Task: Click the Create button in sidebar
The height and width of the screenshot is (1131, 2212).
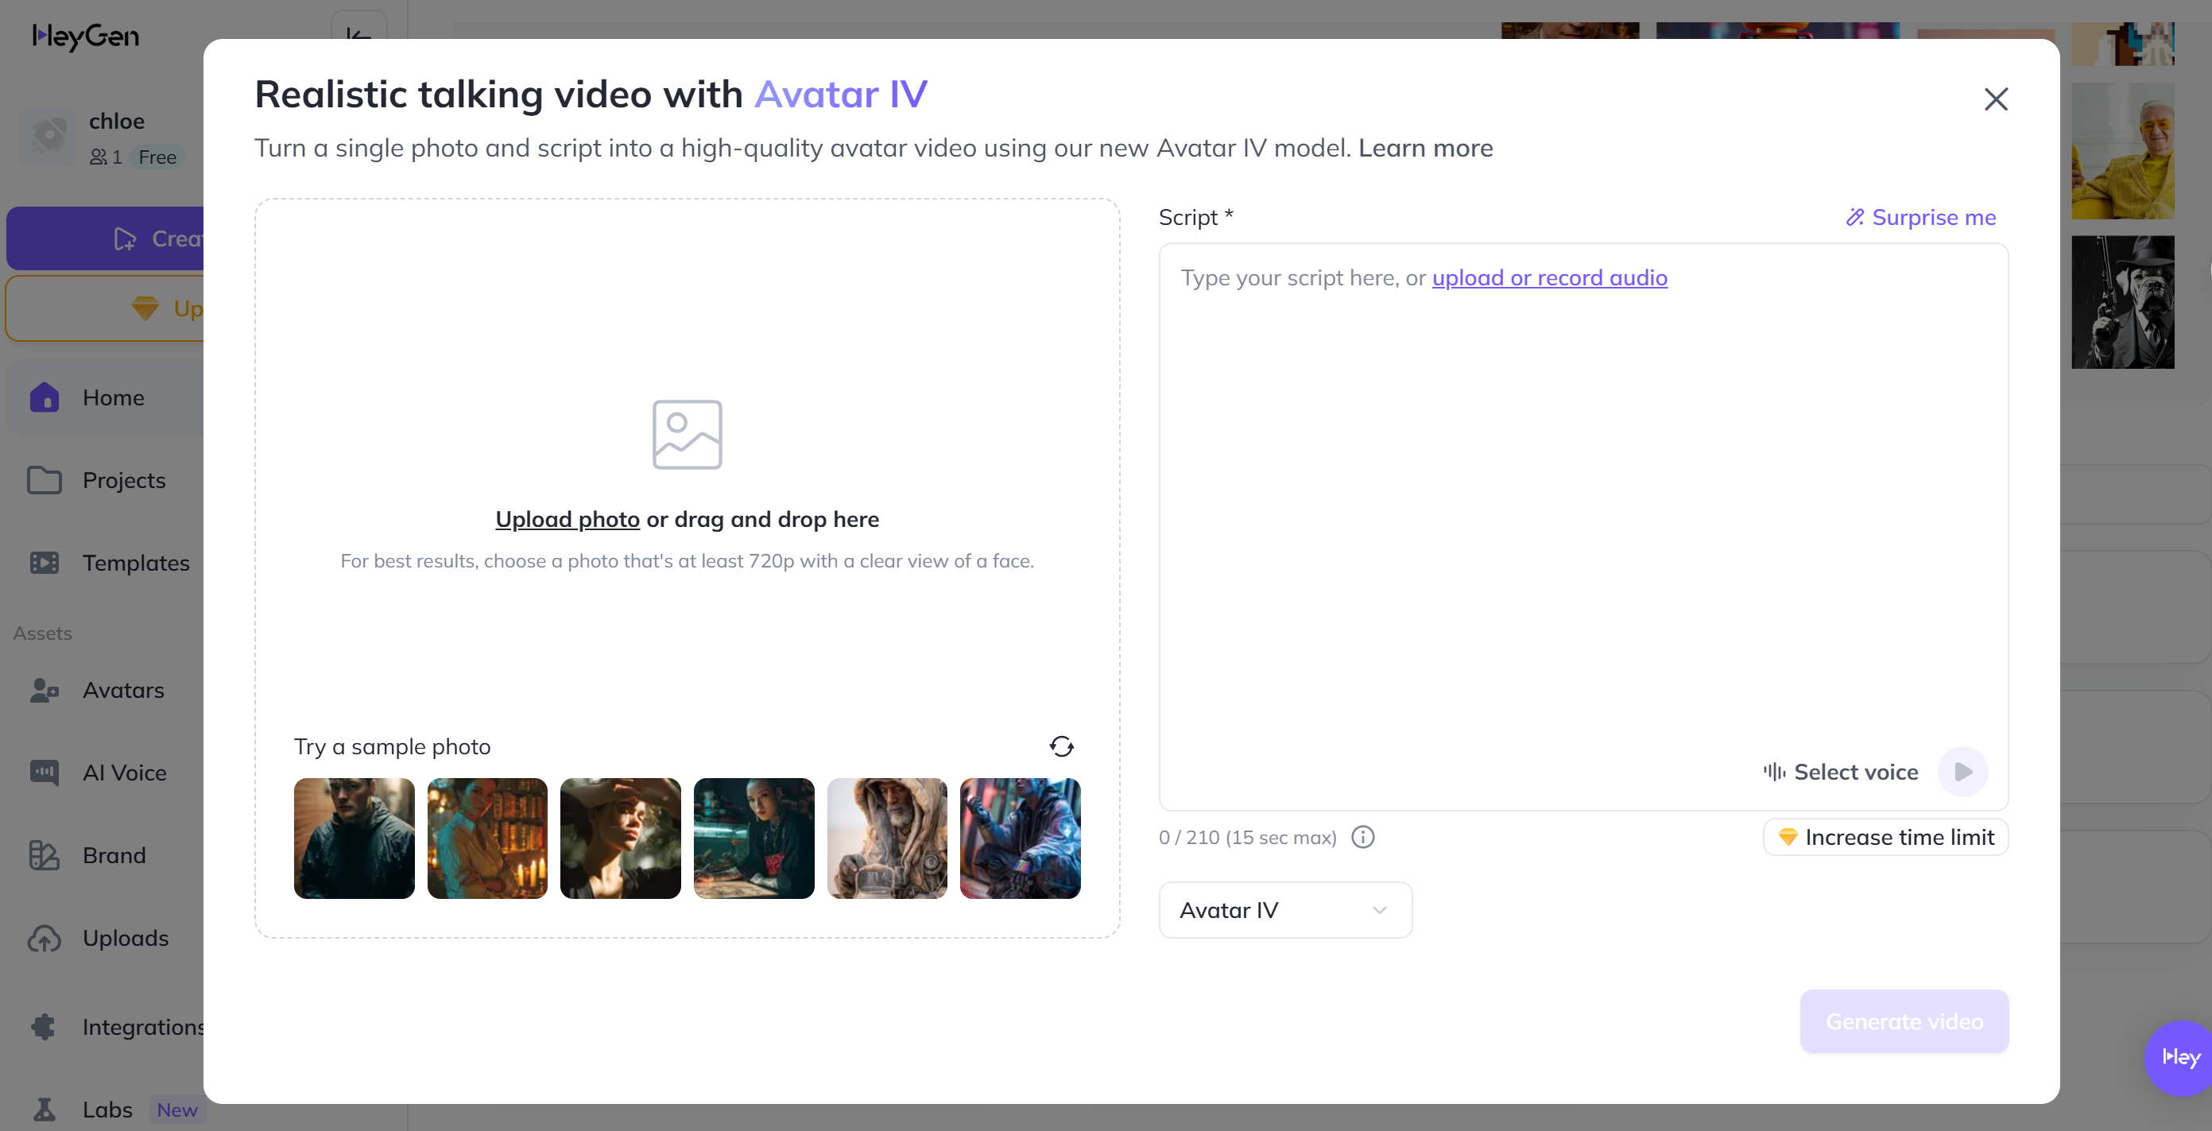Action: 107,238
